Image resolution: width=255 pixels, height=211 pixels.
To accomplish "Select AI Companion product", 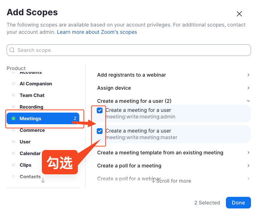I will 36,84.
